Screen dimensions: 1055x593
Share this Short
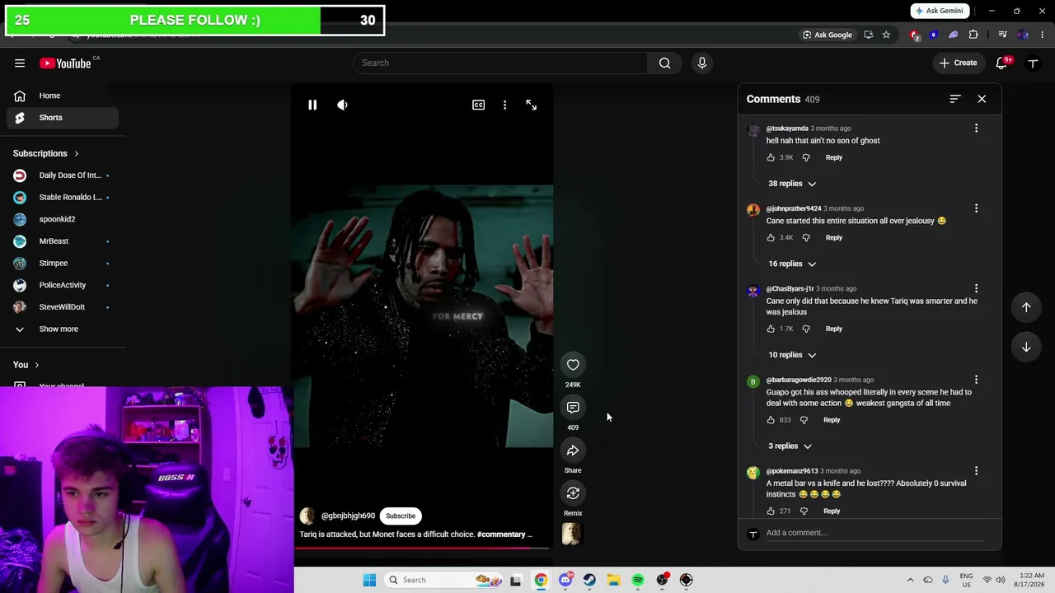click(573, 451)
